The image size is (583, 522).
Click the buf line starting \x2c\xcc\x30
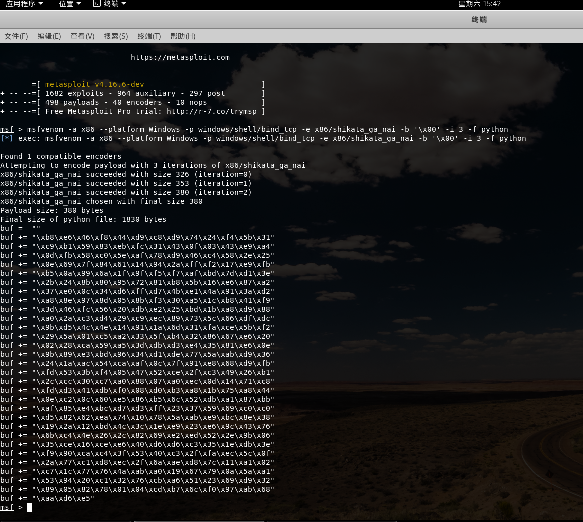tap(137, 381)
